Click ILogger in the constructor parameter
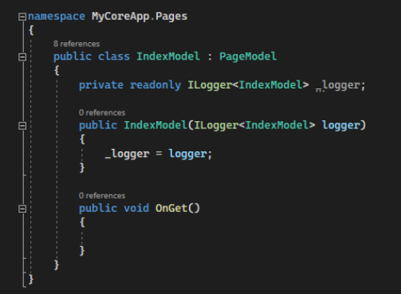Viewport: 401px width, 294px height. coord(216,125)
